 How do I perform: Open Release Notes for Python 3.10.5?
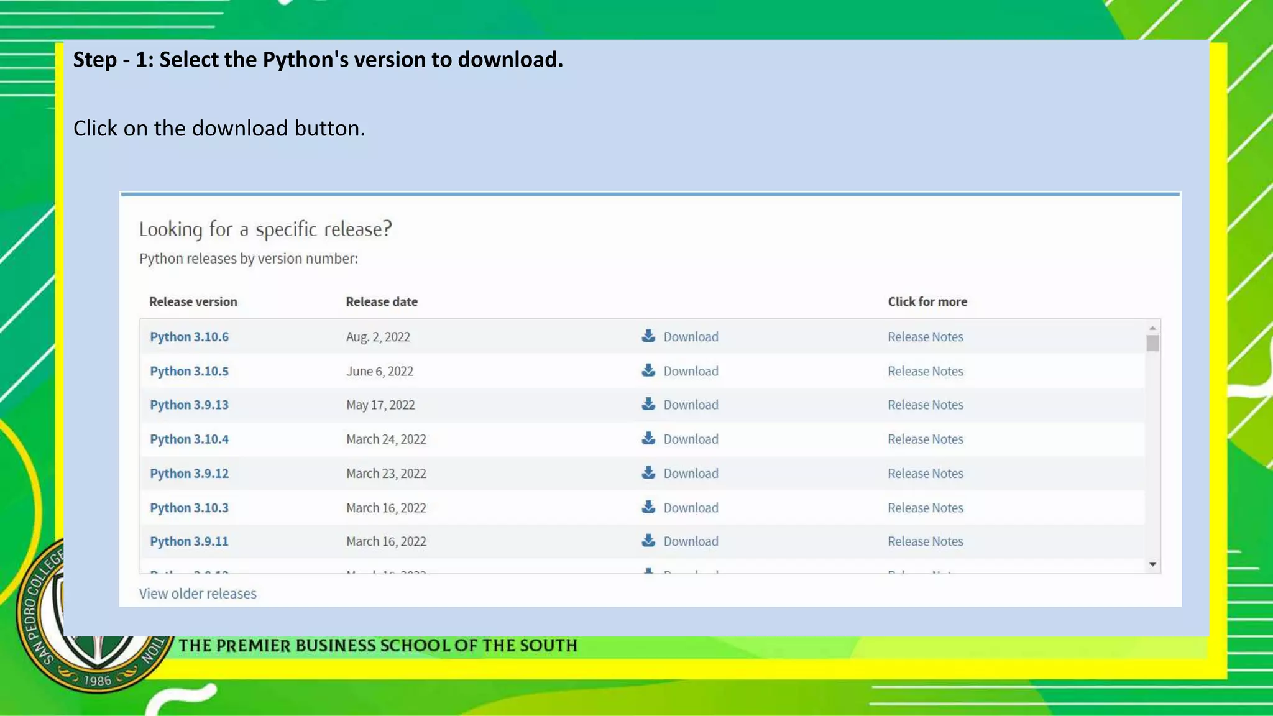(925, 371)
